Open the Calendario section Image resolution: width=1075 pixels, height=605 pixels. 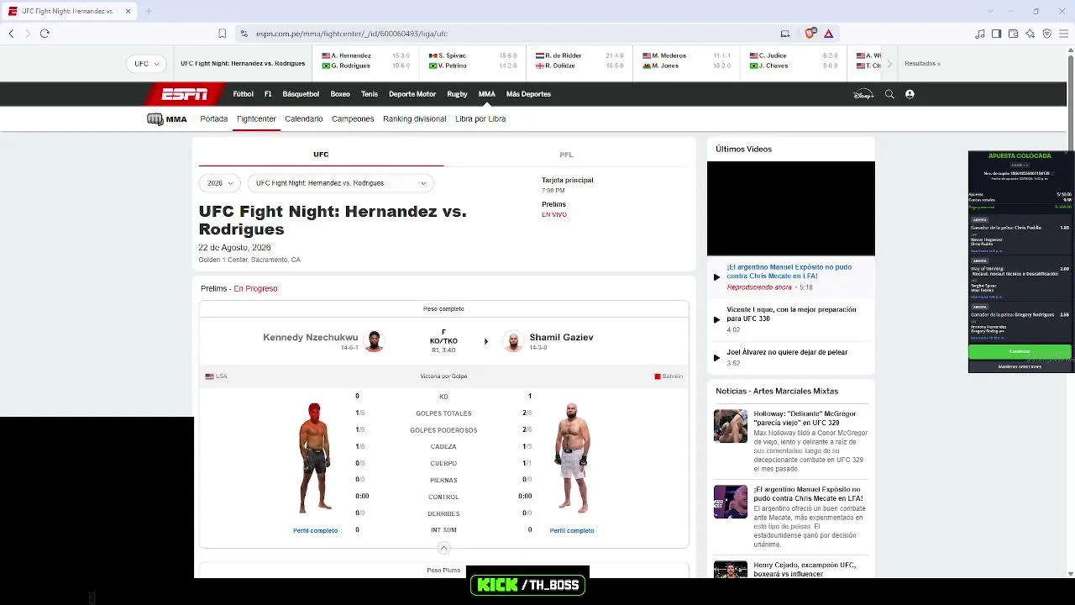304,119
